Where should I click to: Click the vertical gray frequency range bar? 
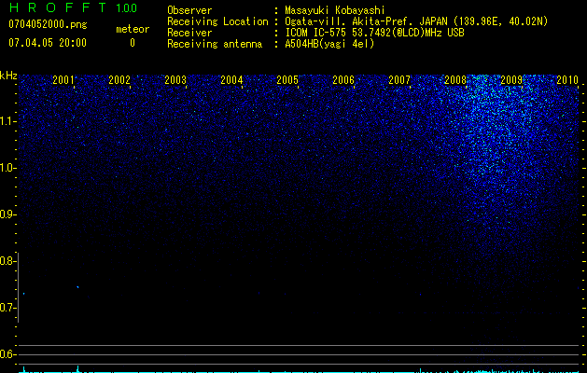tap(19, 287)
